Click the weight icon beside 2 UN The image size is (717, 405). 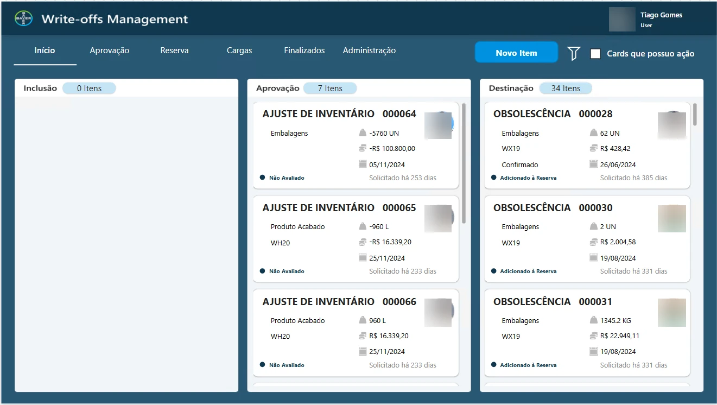[594, 226]
